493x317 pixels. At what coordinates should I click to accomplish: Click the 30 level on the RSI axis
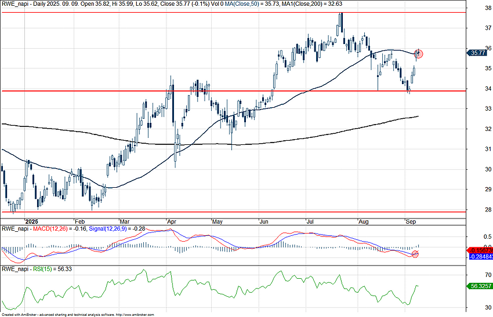pyautogui.click(x=488, y=307)
